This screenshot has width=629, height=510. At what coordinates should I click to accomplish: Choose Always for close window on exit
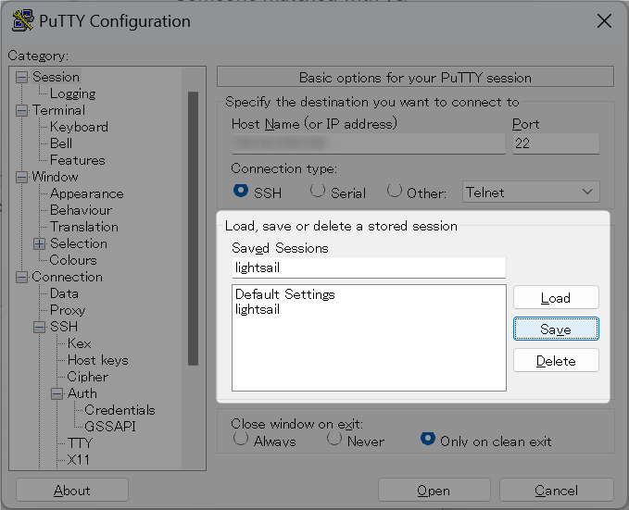(x=240, y=439)
